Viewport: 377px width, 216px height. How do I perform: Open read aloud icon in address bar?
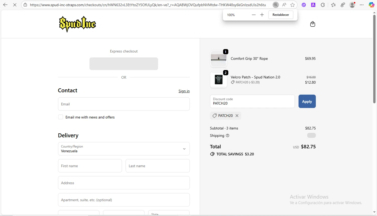pos(284,5)
